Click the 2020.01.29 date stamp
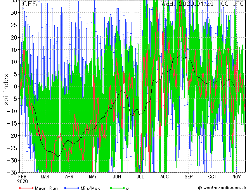 click(x=196, y=3)
